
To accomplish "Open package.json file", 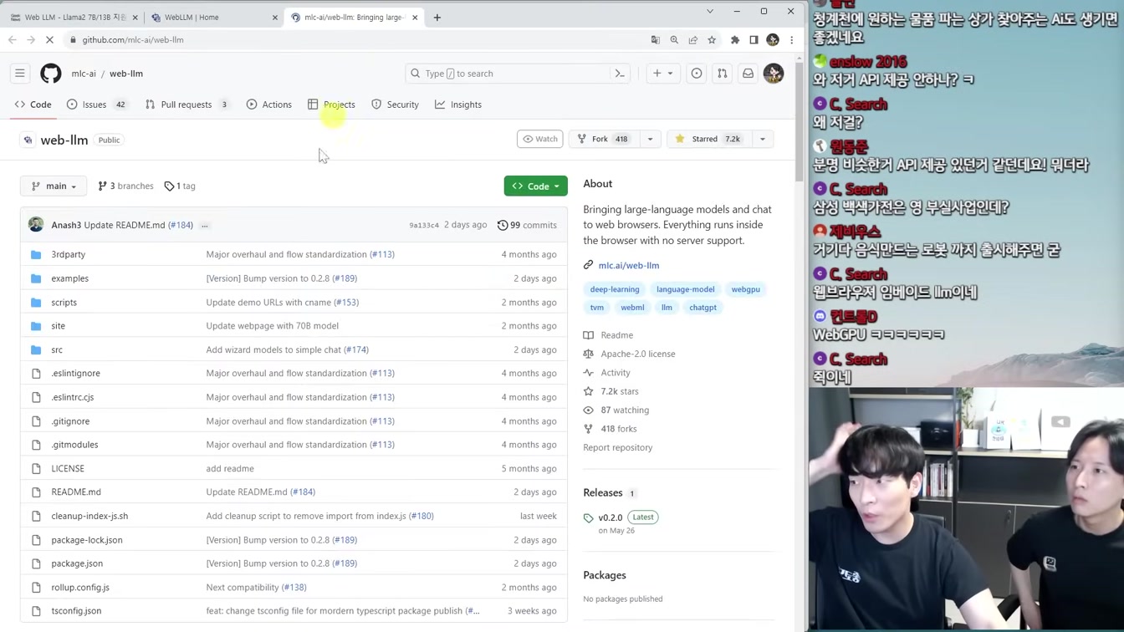I will (77, 563).
